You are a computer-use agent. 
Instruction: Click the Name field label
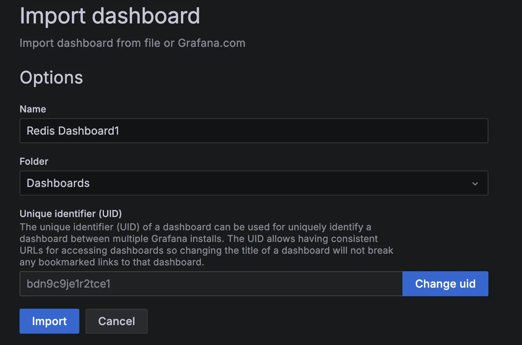tap(33, 109)
